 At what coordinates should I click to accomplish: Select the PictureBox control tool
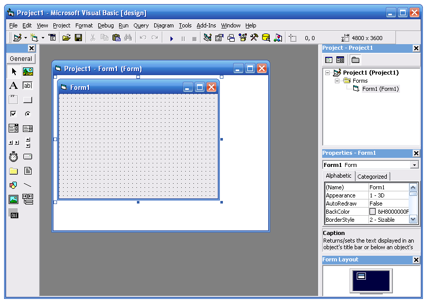[x=28, y=72]
